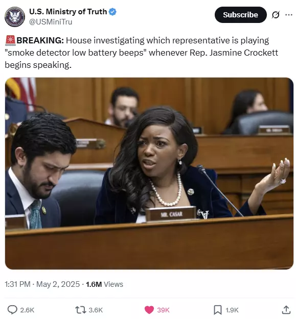Click the 1.9K bookmarks count

click(232, 310)
